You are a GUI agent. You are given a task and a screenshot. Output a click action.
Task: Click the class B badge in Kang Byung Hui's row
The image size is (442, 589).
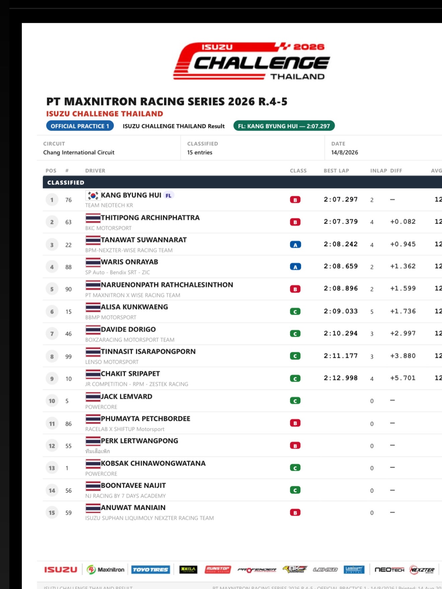(x=295, y=200)
